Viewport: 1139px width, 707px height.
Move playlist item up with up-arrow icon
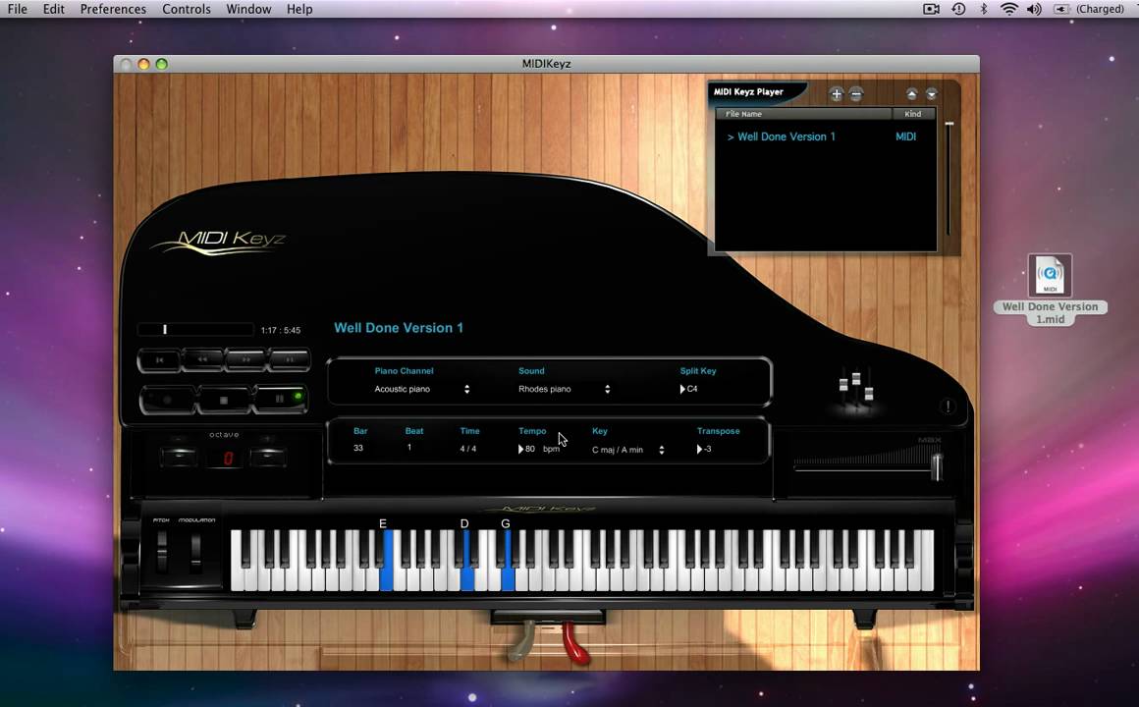click(911, 93)
